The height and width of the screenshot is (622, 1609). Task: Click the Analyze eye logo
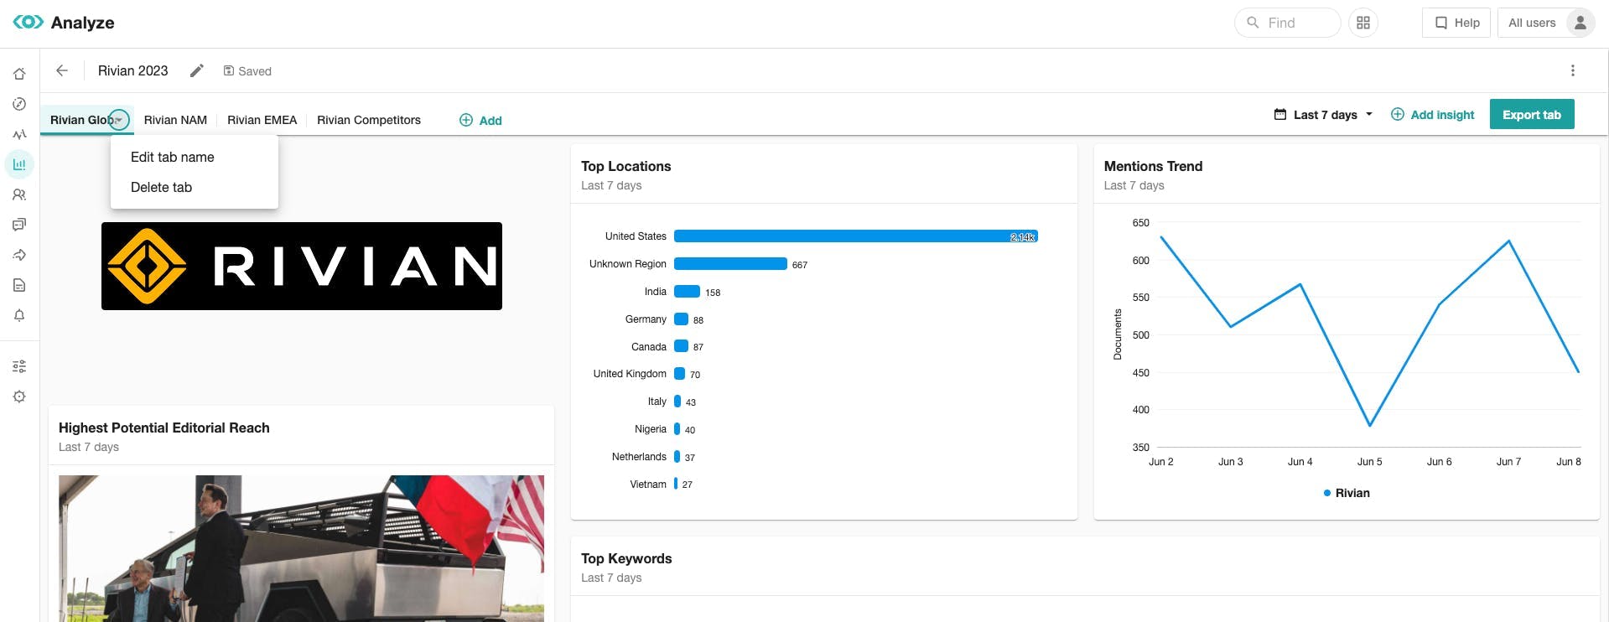28,22
